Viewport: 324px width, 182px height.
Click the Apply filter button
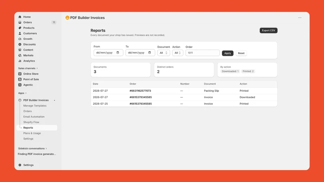click(228, 53)
